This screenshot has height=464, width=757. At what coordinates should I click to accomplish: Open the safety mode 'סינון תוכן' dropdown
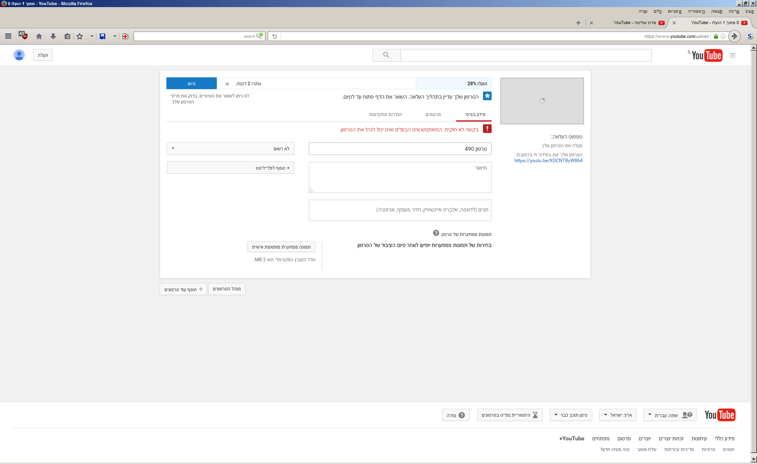[571, 415]
